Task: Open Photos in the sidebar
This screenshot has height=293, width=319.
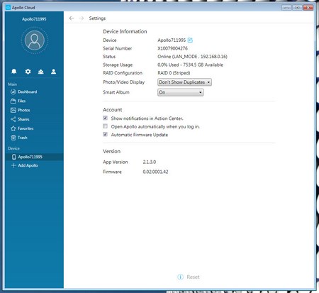Action: click(x=21, y=110)
